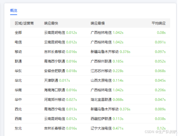Select 新疆乌鲁木齐移动 0.376s in the 西北 row
The width and height of the screenshot is (179, 136).
coord(110,109)
